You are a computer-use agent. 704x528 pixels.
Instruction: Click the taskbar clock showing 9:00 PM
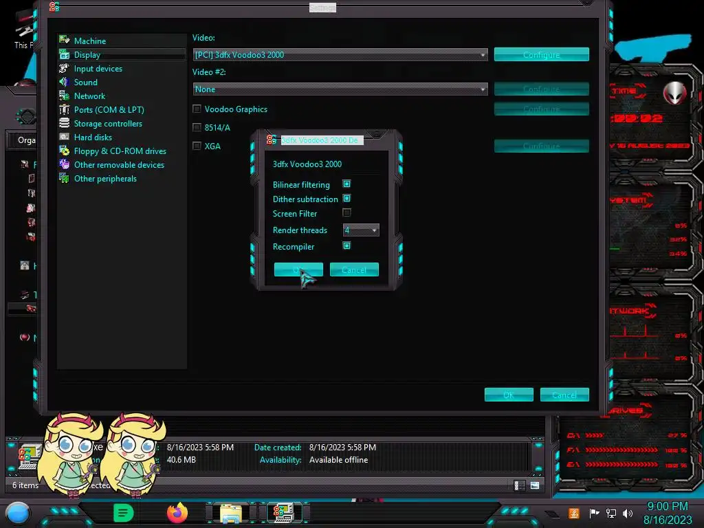tap(668, 507)
